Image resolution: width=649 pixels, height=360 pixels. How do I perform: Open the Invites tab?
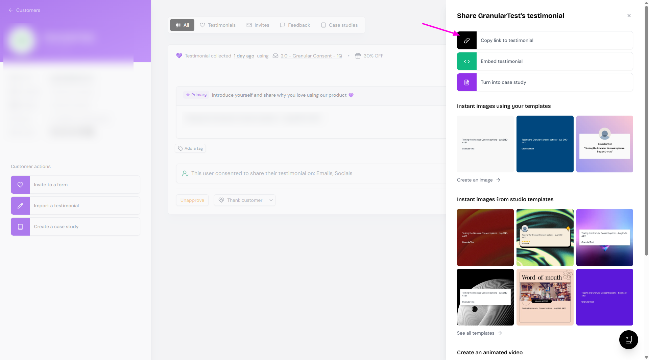click(x=258, y=25)
